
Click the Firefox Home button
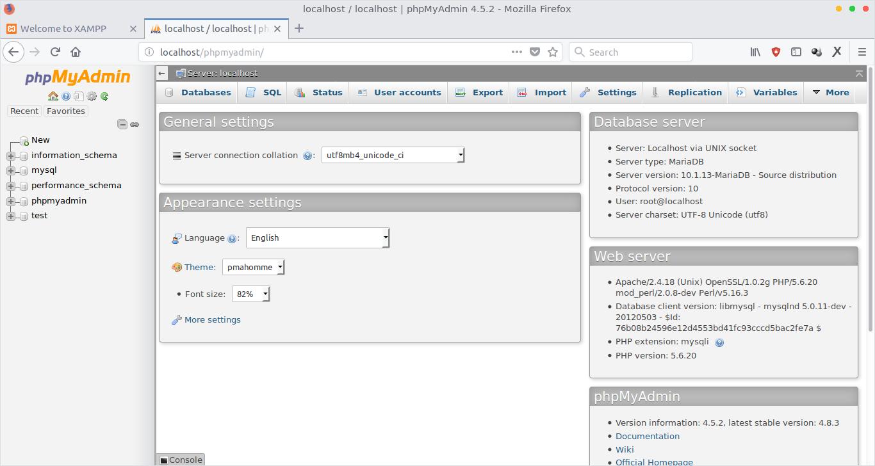(x=76, y=52)
